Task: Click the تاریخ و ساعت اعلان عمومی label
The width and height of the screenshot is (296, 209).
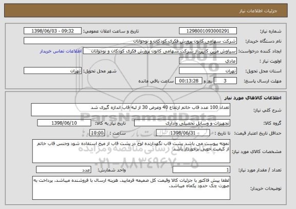Action: click(x=111, y=31)
